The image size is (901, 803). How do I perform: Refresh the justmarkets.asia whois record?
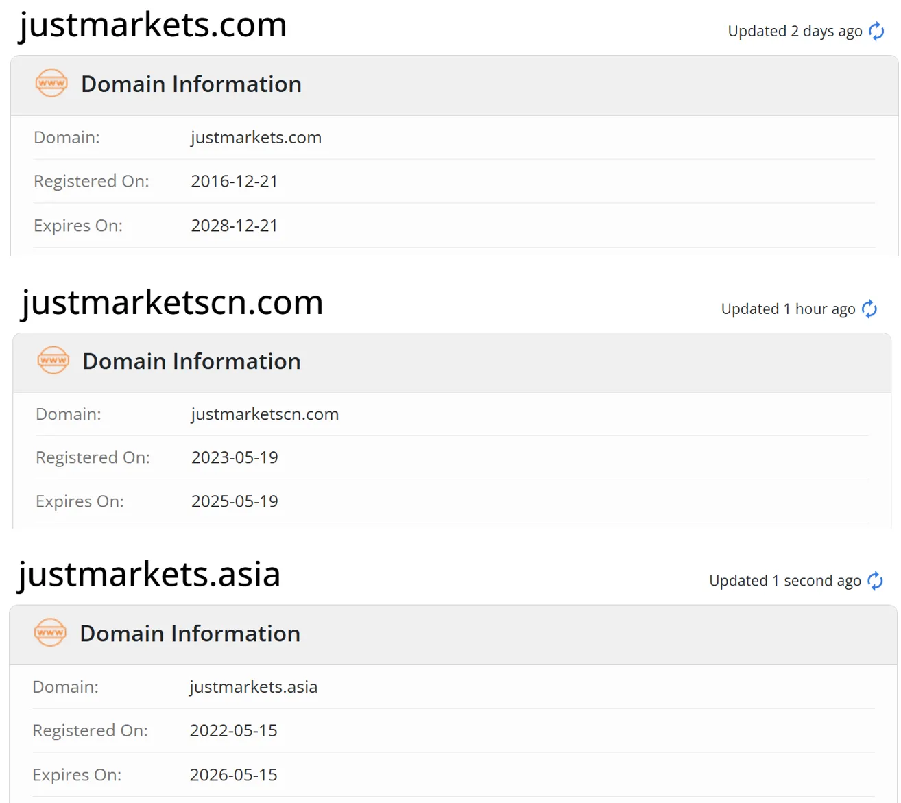point(875,581)
